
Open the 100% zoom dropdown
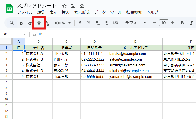pos(63,23)
